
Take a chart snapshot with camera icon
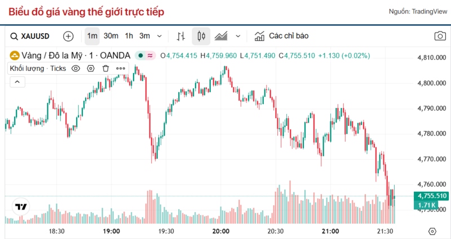(x=439, y=36)
